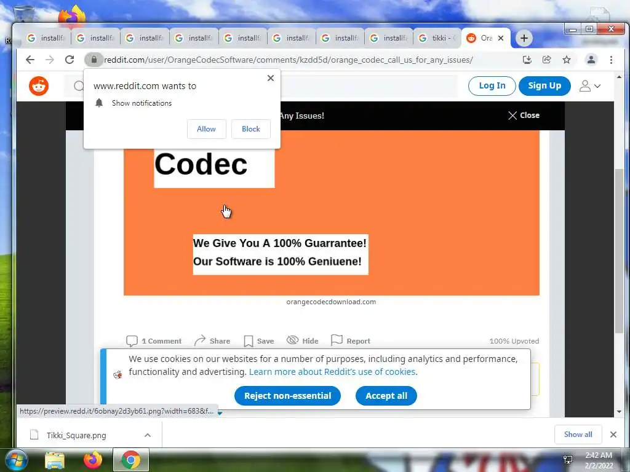
Task: Show all downloads
Action: pos(578,435)
